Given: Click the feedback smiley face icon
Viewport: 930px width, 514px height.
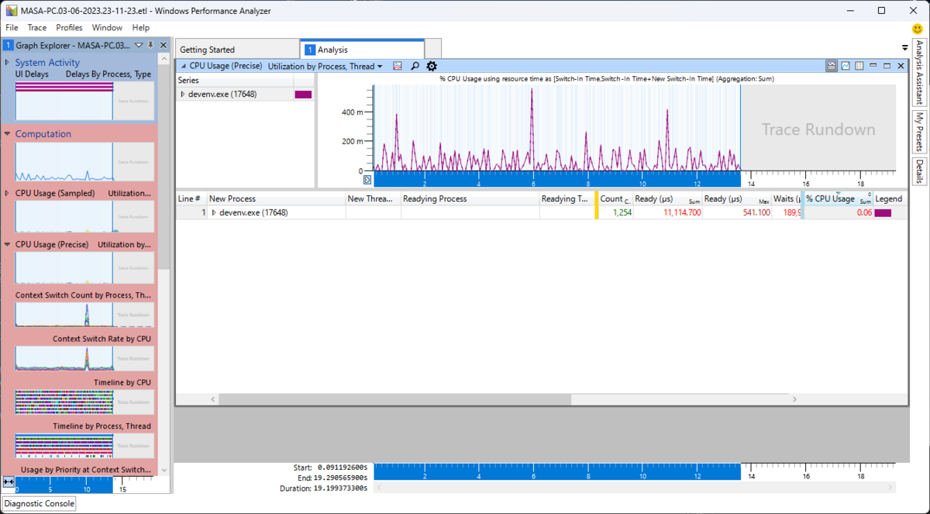Looking at the screenshot, I should pos(918,28).
